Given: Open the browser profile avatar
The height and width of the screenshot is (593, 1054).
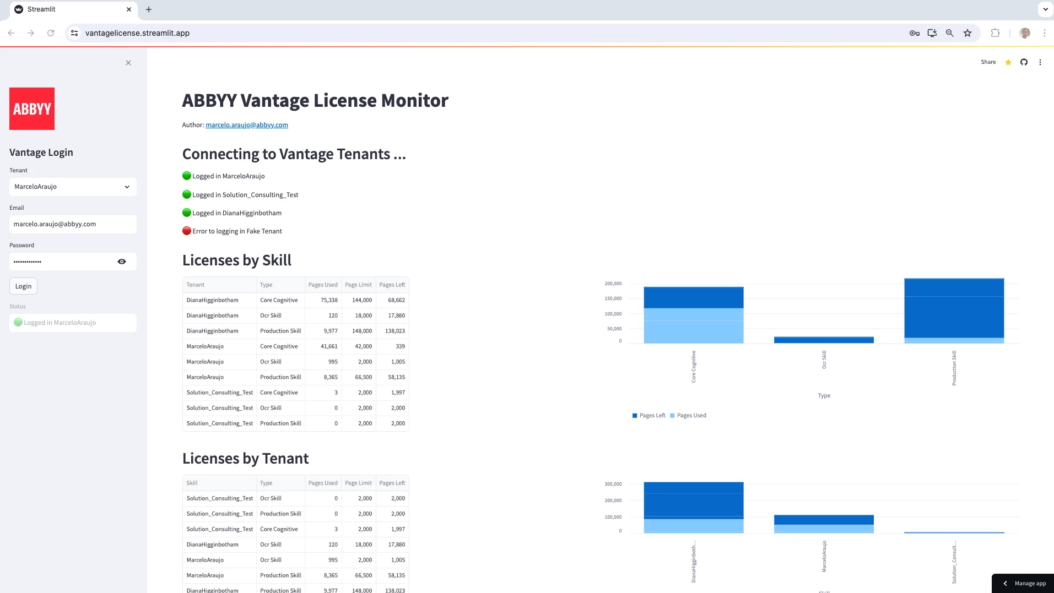Looking at the screenshot, I should point(1025,33).
